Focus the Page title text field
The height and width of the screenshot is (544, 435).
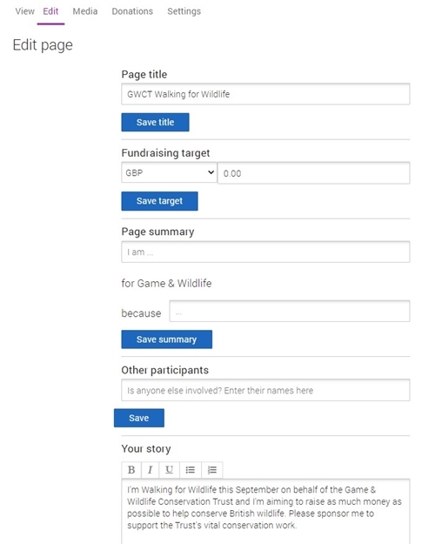point(265,94)
